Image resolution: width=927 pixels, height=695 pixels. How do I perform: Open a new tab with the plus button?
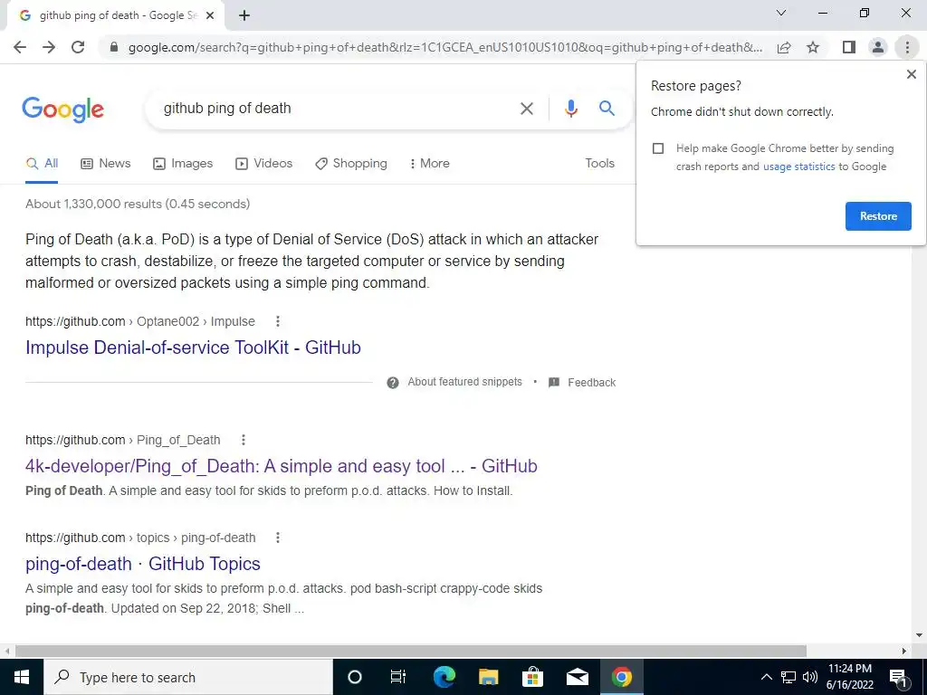click(x=244, y=16)
